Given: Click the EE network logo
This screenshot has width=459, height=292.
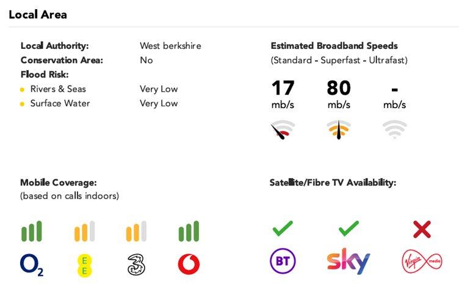Looking at the screenshot, I should click(x=84, y=265).
